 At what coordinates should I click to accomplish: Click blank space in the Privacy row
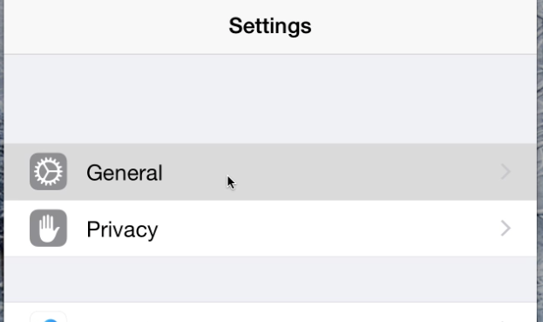pyautogui.click(x=329, y=229)
